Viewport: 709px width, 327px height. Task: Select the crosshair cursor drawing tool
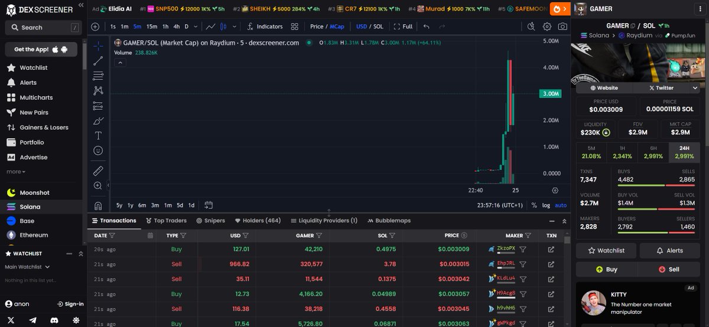click(x=98, y=45)
